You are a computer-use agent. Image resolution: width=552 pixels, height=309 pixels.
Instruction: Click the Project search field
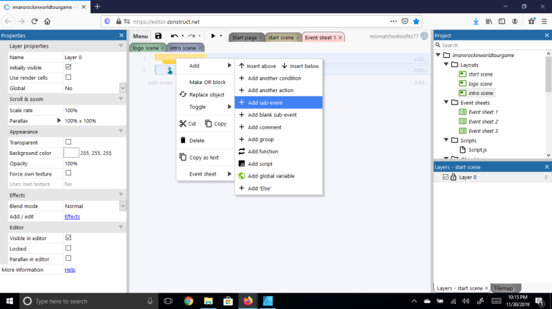492,45
